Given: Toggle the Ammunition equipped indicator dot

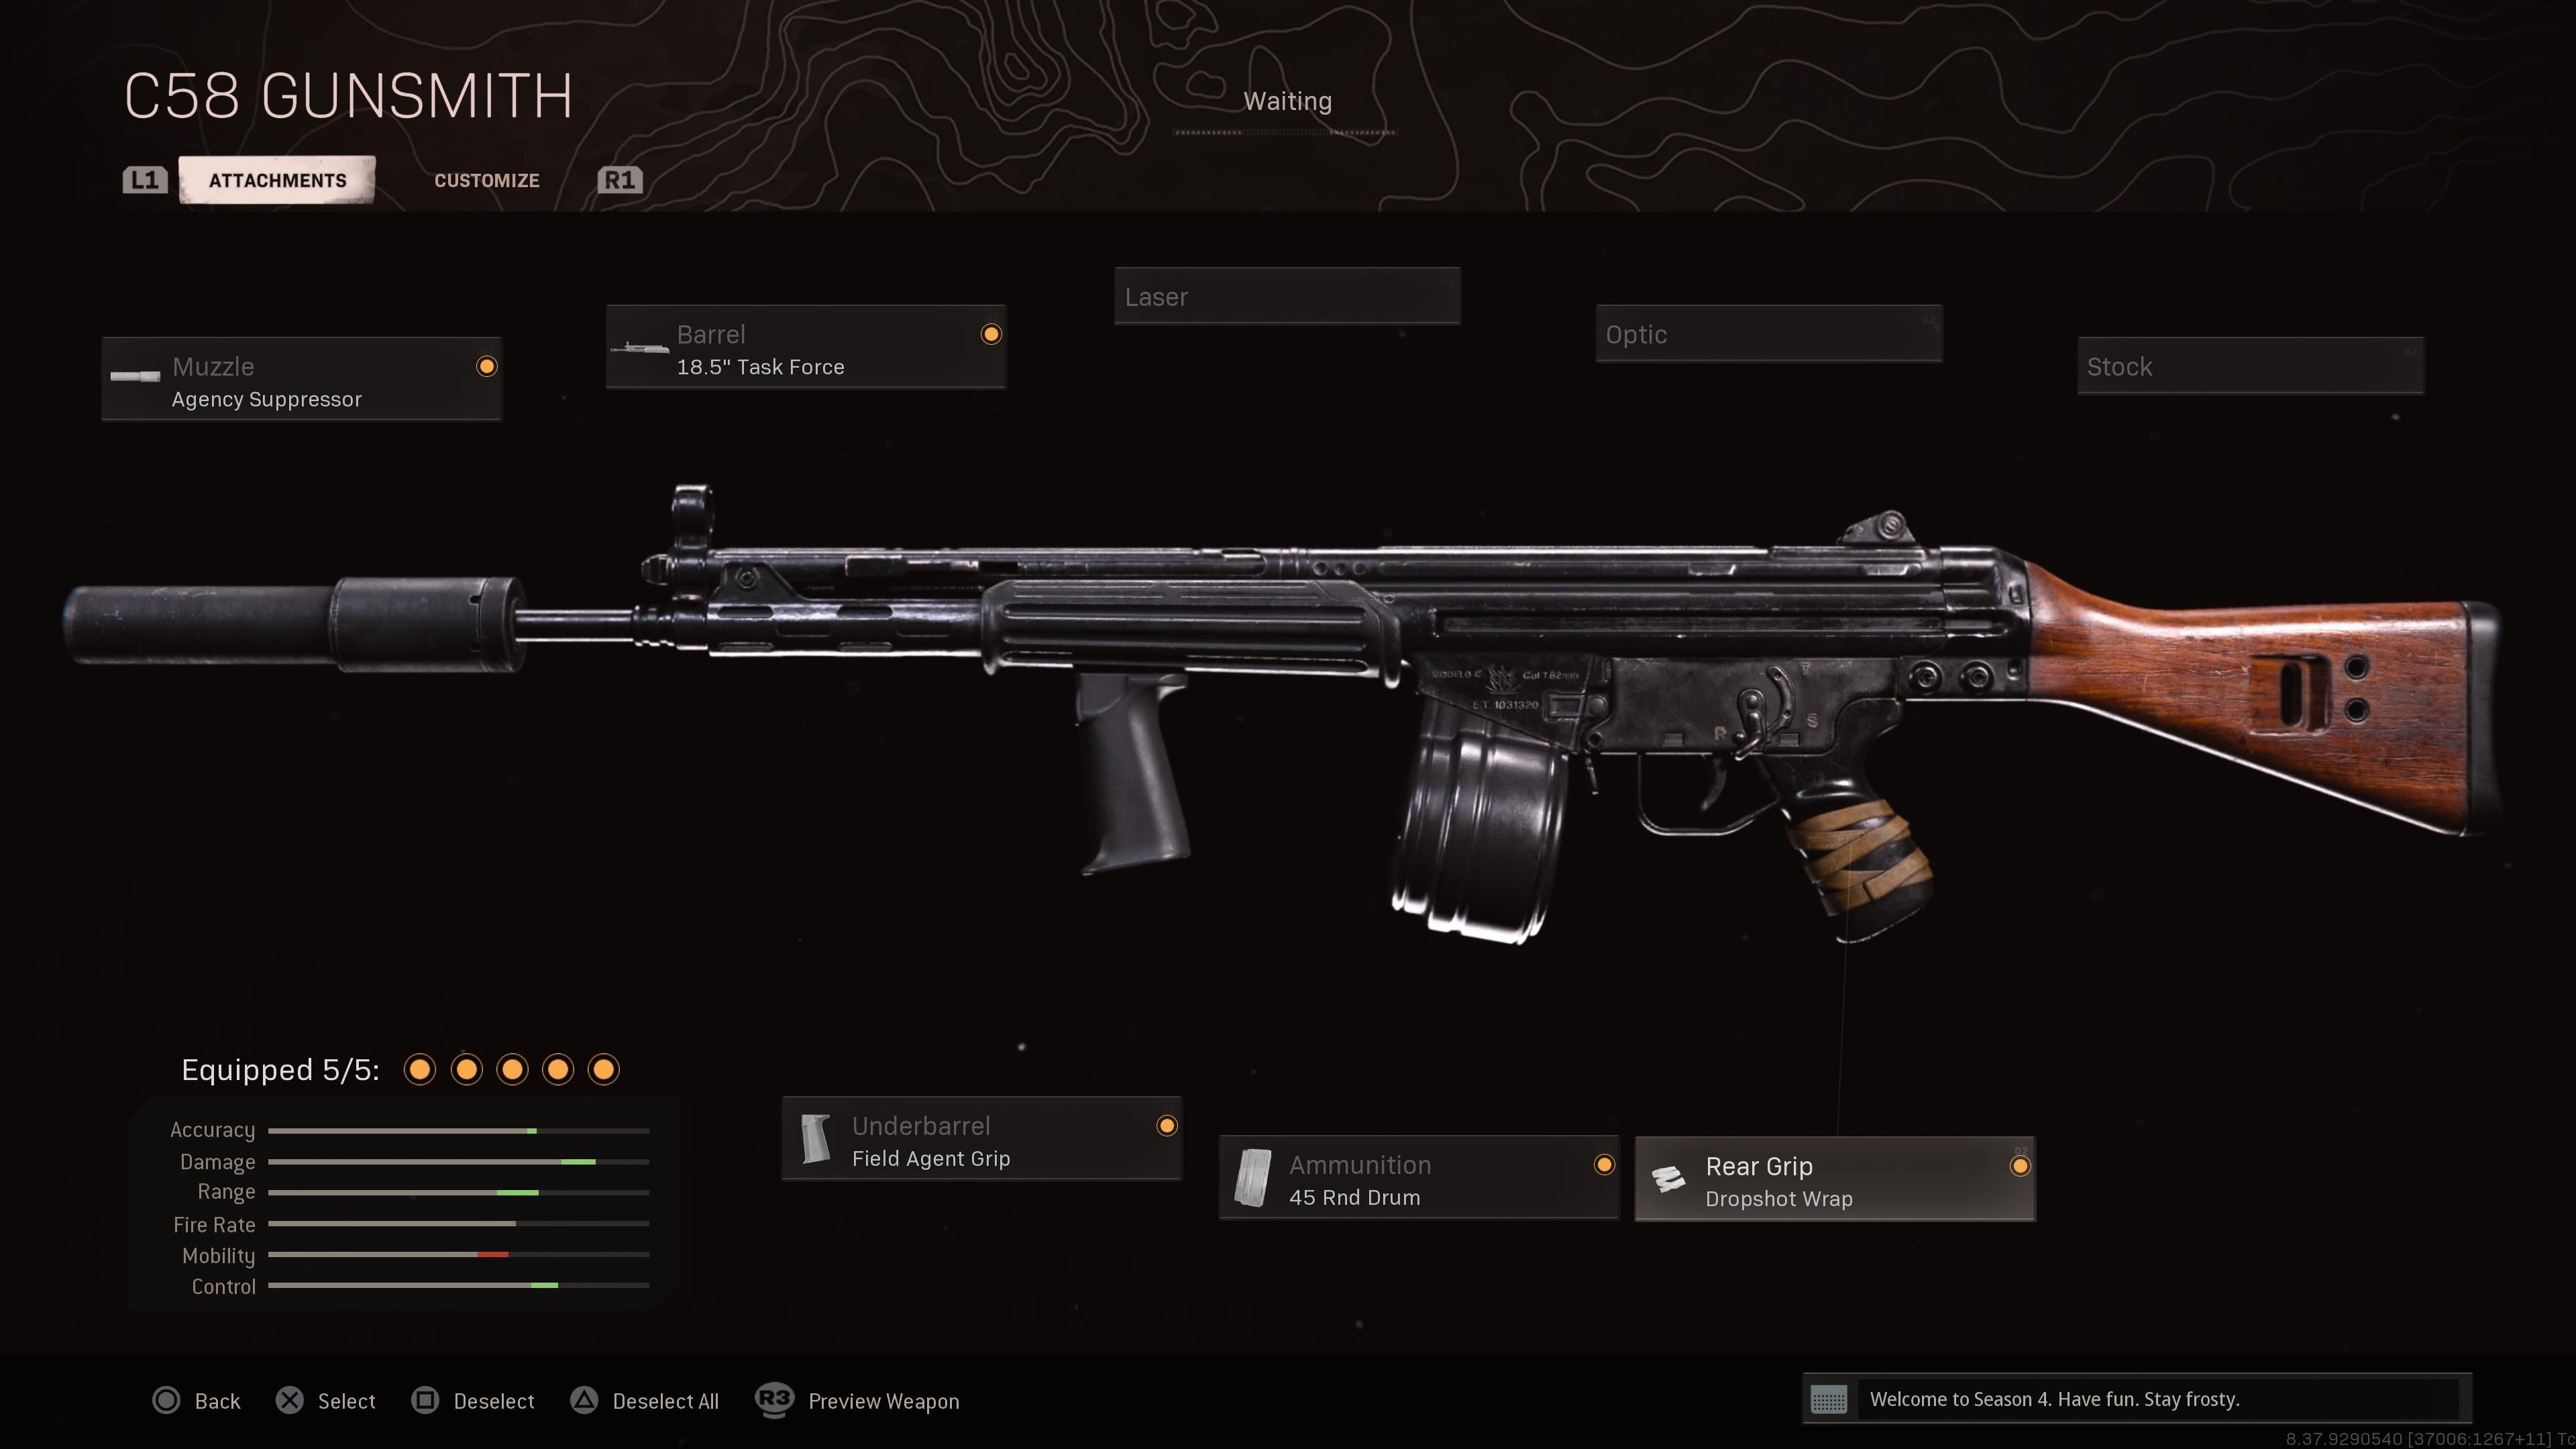Looking at the screenshot, I should tap(1604, 1165).
